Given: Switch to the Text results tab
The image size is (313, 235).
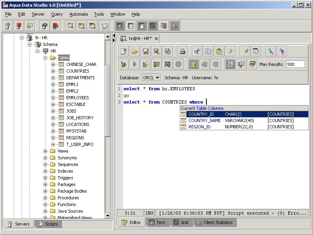Looking at the screenshot, I should click(x=157, y=222).
